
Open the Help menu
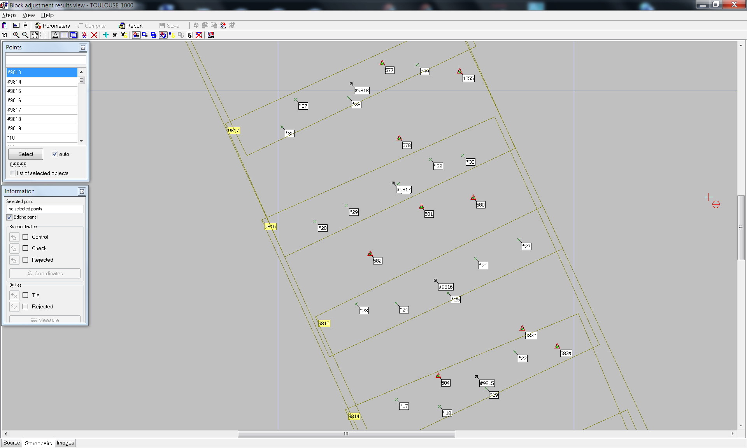click(47, 15)
